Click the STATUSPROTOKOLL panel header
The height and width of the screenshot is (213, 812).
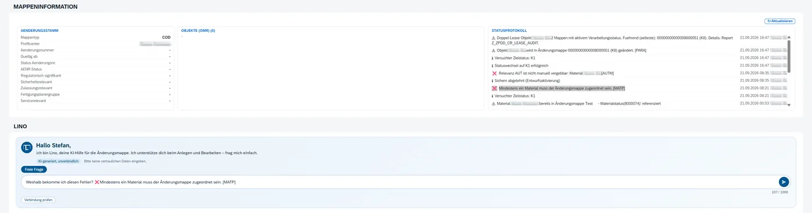tap(509, 30)
